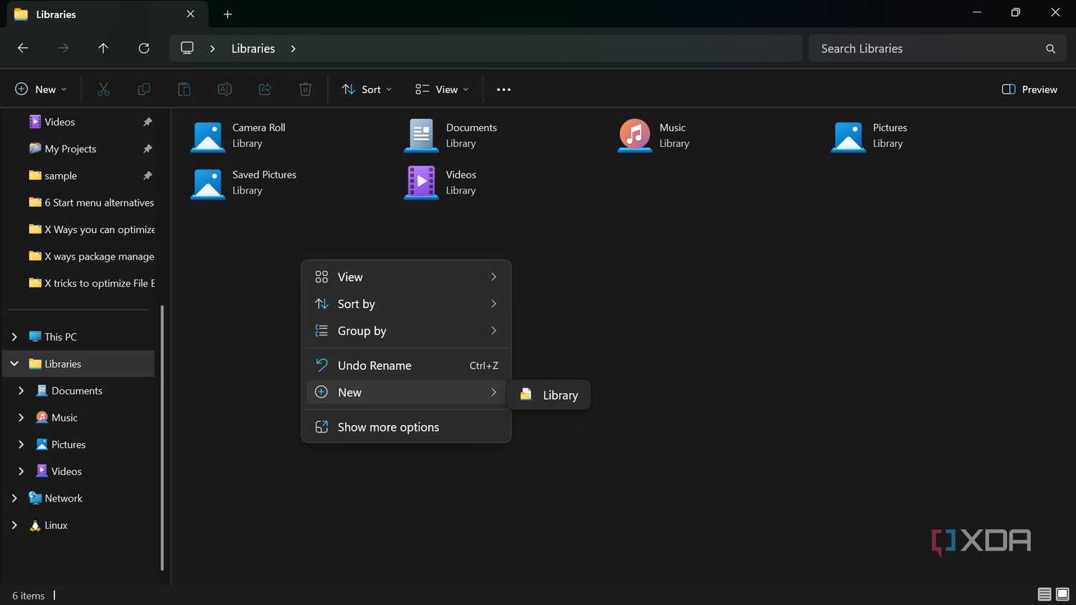Viewport: 1076px width, 605px height.
Task: Go back with the left arrow
Action: 23,48
